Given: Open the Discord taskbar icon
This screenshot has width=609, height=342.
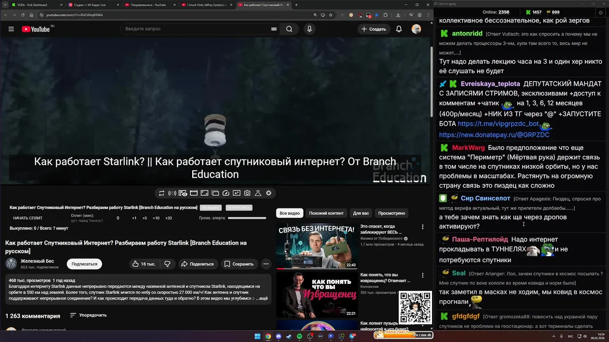Looking at the screenshot, I should (278, 336).
